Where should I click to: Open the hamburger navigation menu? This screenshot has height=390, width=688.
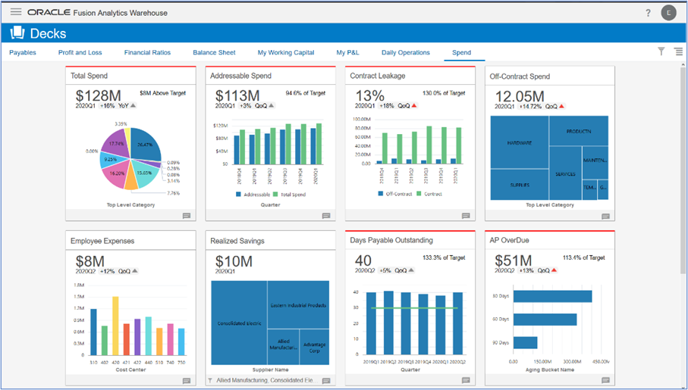(x=16, y=12)
